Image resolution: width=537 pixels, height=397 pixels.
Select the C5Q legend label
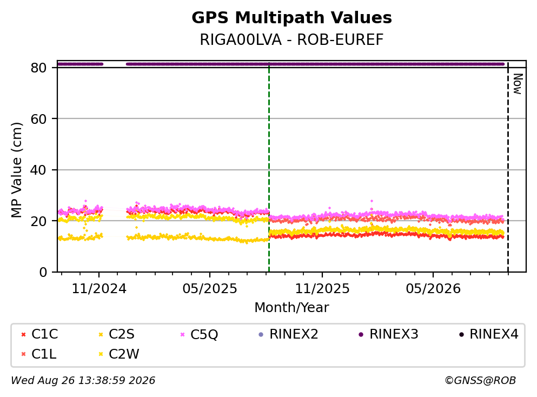pos(204,334)
